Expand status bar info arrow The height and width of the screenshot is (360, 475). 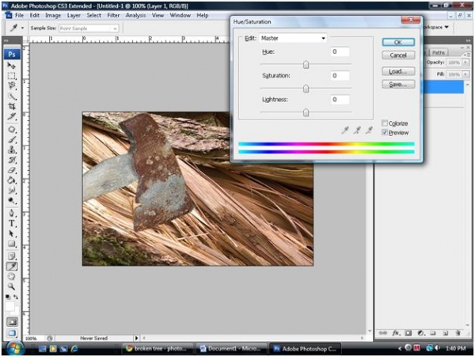136,338
